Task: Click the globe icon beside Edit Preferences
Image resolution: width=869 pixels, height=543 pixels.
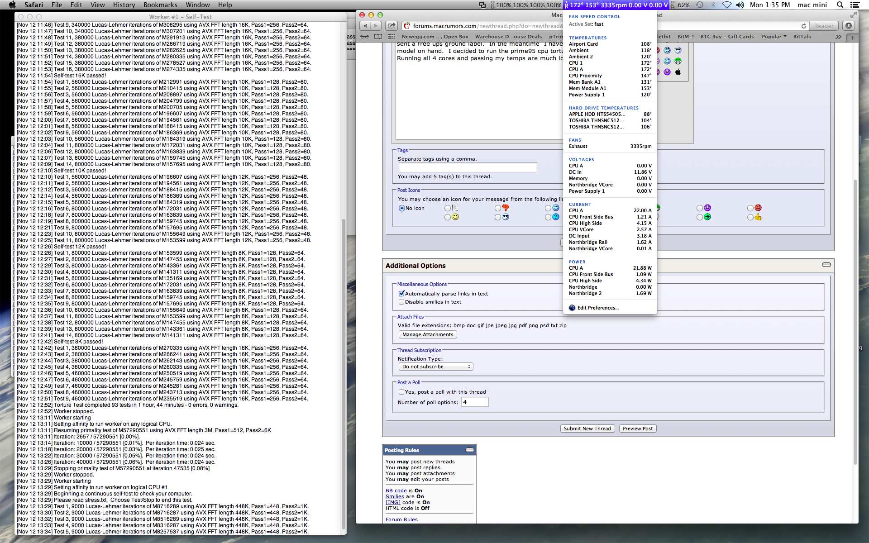Action: tap(572, 308)
